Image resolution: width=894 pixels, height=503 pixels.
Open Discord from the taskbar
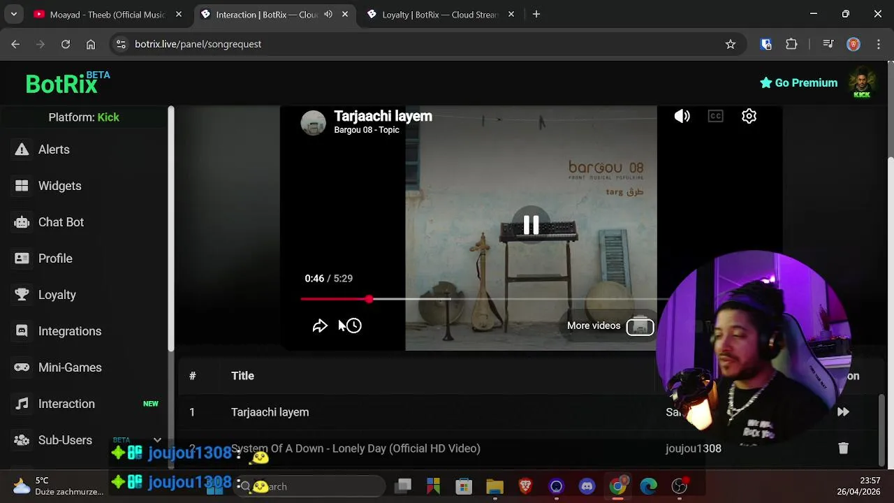coord(587,486)
